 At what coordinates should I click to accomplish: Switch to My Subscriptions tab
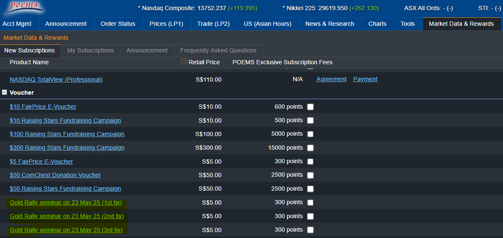[x=90, y=50]
